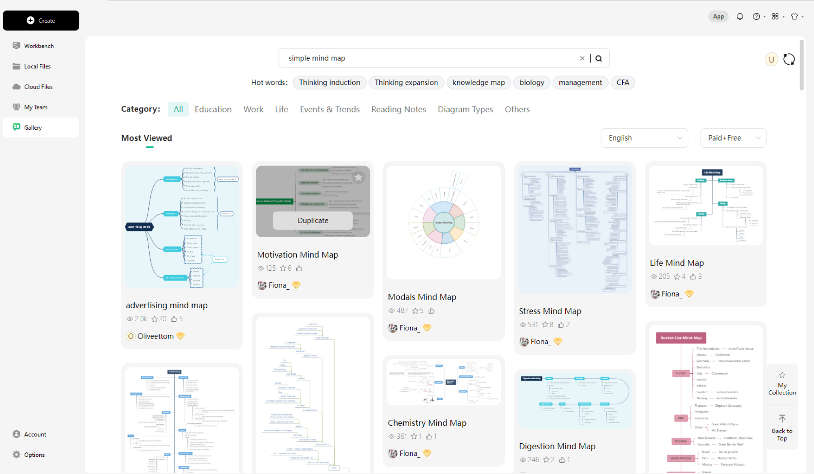Open the Account section
This screenshot has height=474, width=814.
tap(29, 434)
